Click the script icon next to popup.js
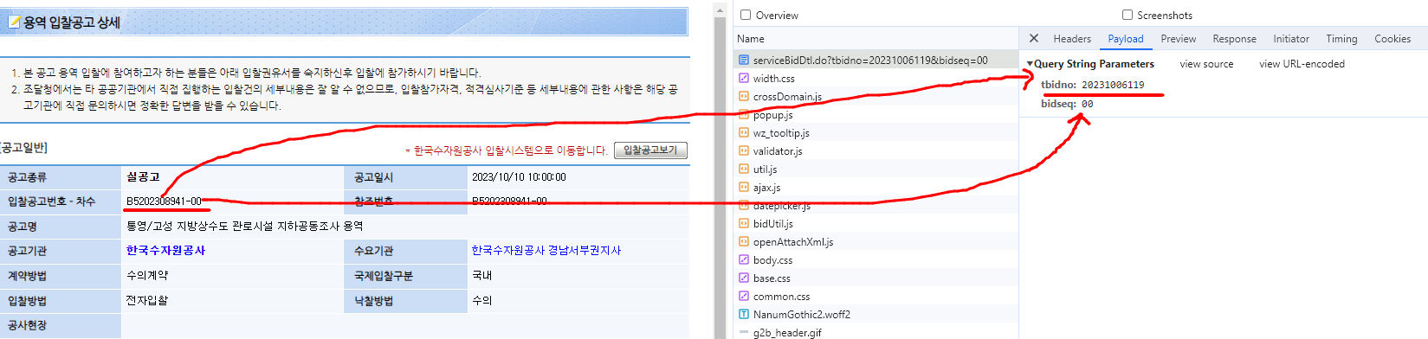Image resolution: width=1428 pixels, height=339 pixels. point(744,115)
